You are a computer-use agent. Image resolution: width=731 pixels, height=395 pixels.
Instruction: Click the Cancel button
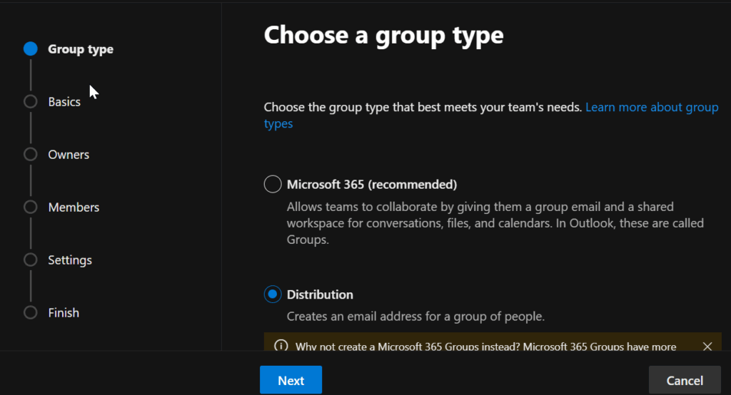point(685,381)
